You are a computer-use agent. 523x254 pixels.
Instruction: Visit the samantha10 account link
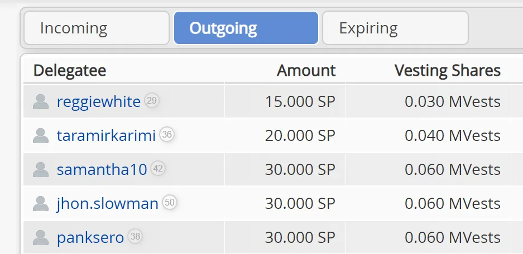click(x=102, y=170)
